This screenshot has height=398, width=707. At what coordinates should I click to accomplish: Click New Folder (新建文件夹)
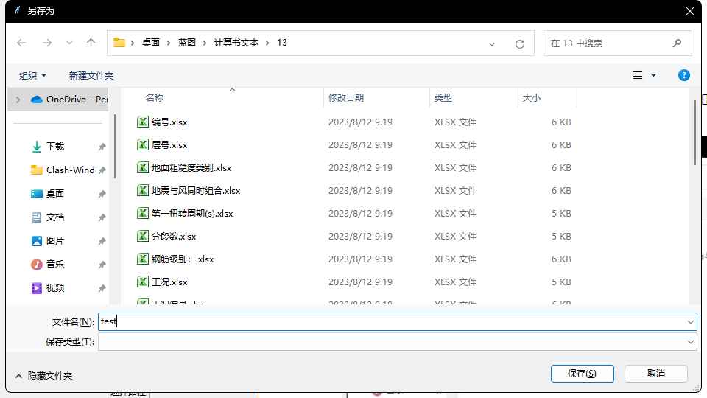pyautogui.click(x=91, y=75)
